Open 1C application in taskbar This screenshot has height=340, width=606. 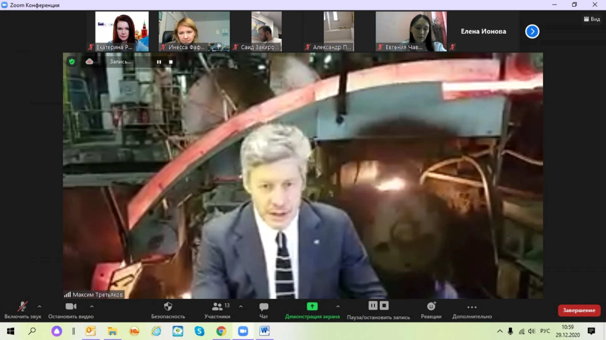[x=134, y=331]
